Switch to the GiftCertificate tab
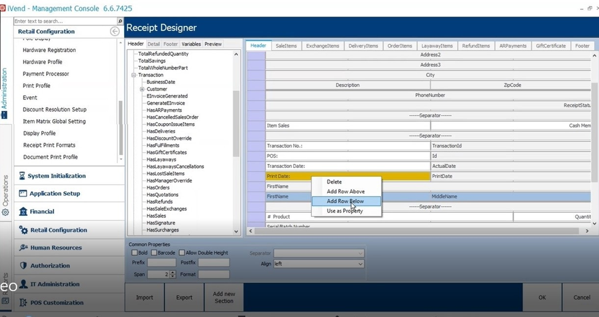Screen dimensions: 599x317 tap(550, 46)
